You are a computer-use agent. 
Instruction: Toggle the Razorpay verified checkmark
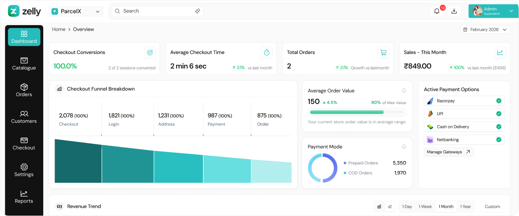499,101
